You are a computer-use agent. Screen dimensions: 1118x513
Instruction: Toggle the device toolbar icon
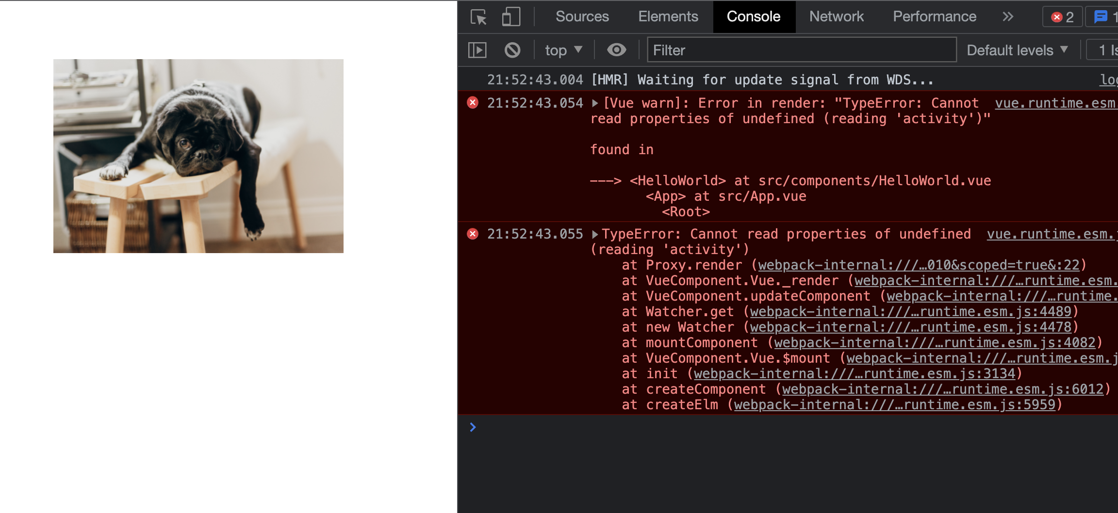pyautogui.click(x=511, y=17)
